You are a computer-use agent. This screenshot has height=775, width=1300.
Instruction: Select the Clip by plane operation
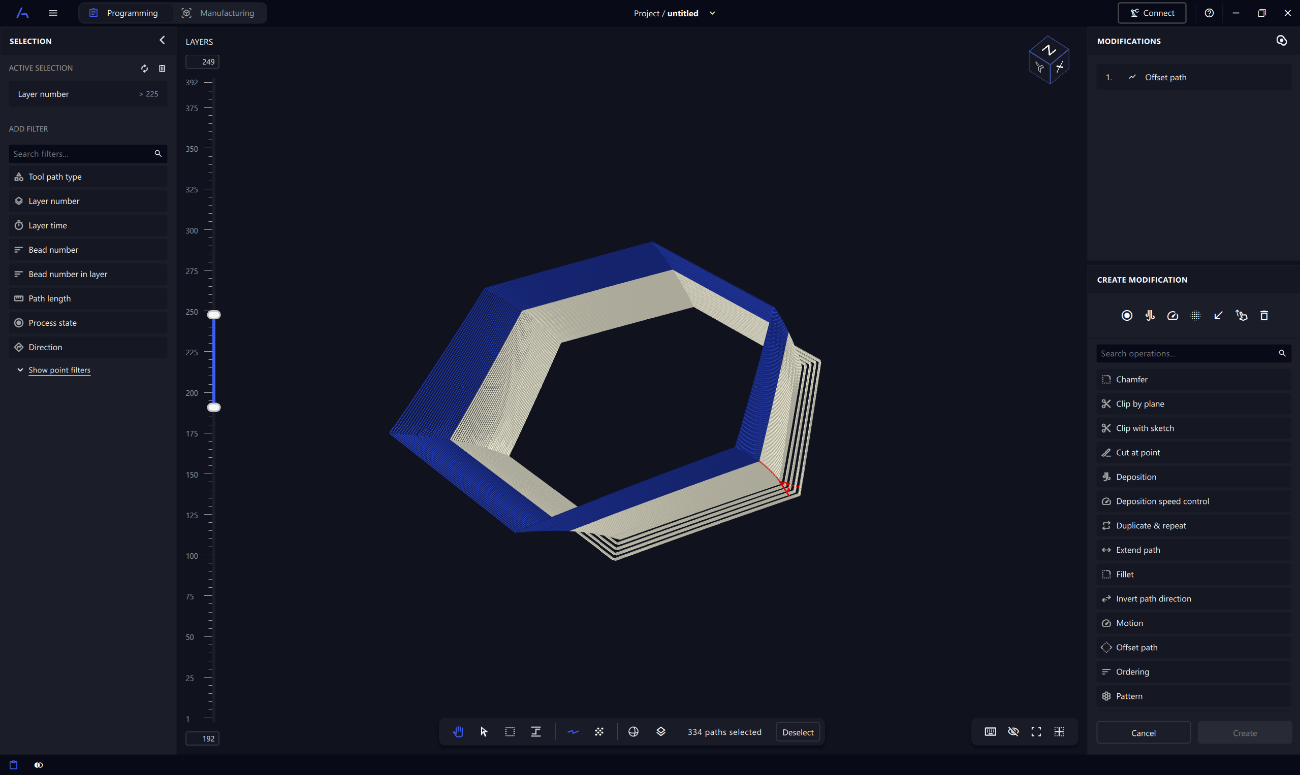[x=1193, y=403]
